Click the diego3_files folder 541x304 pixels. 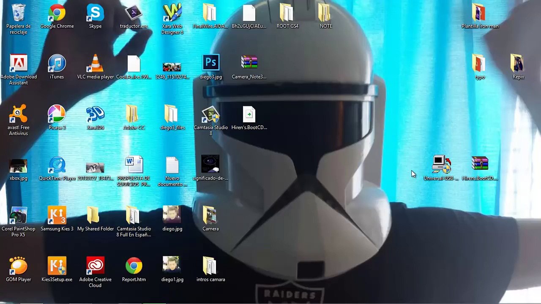click(172, 114)
